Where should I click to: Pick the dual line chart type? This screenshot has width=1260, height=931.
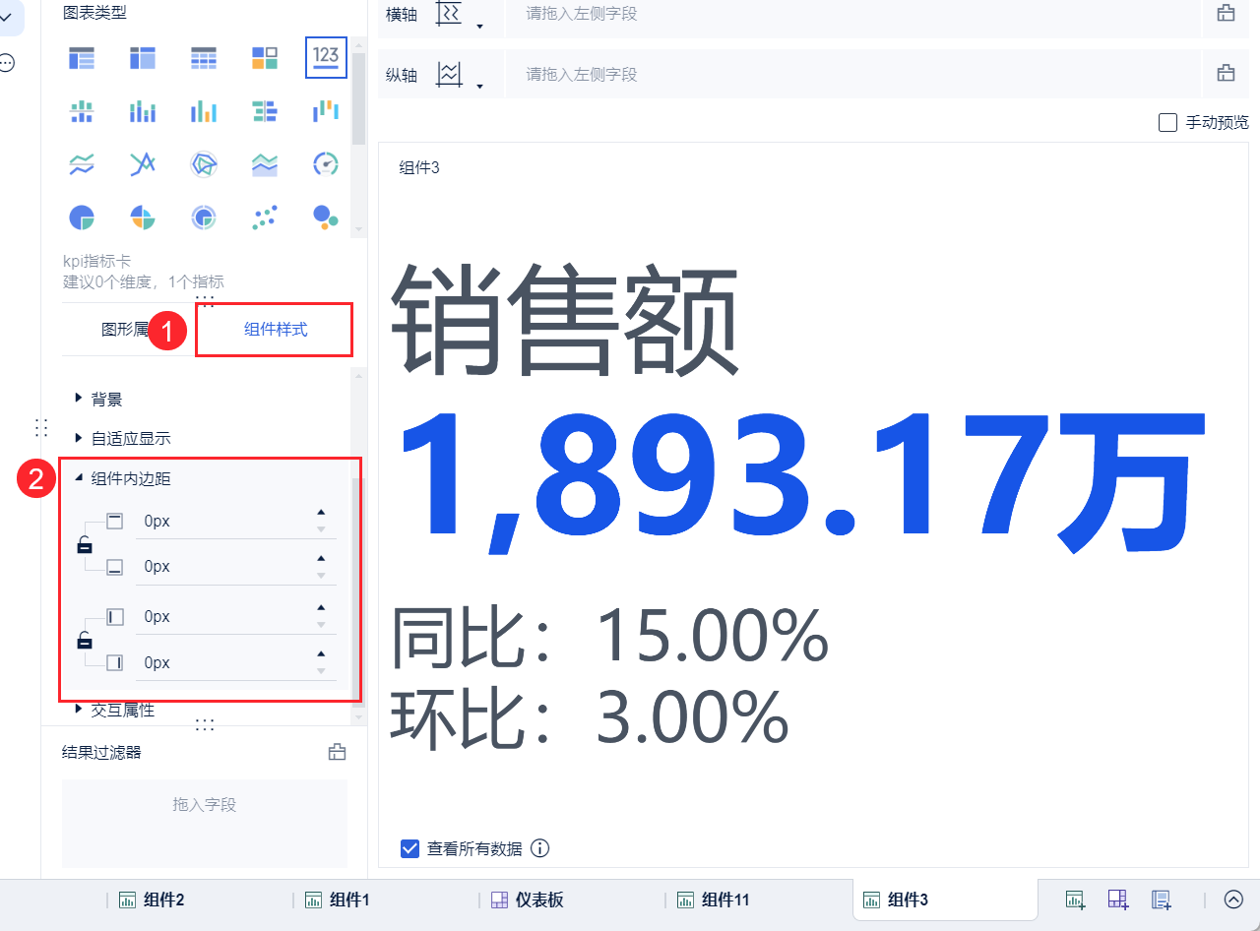(x=82, y=164)
